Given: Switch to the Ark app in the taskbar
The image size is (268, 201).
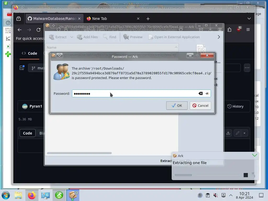Looking at the screenshot, I should tap(73, 195).
